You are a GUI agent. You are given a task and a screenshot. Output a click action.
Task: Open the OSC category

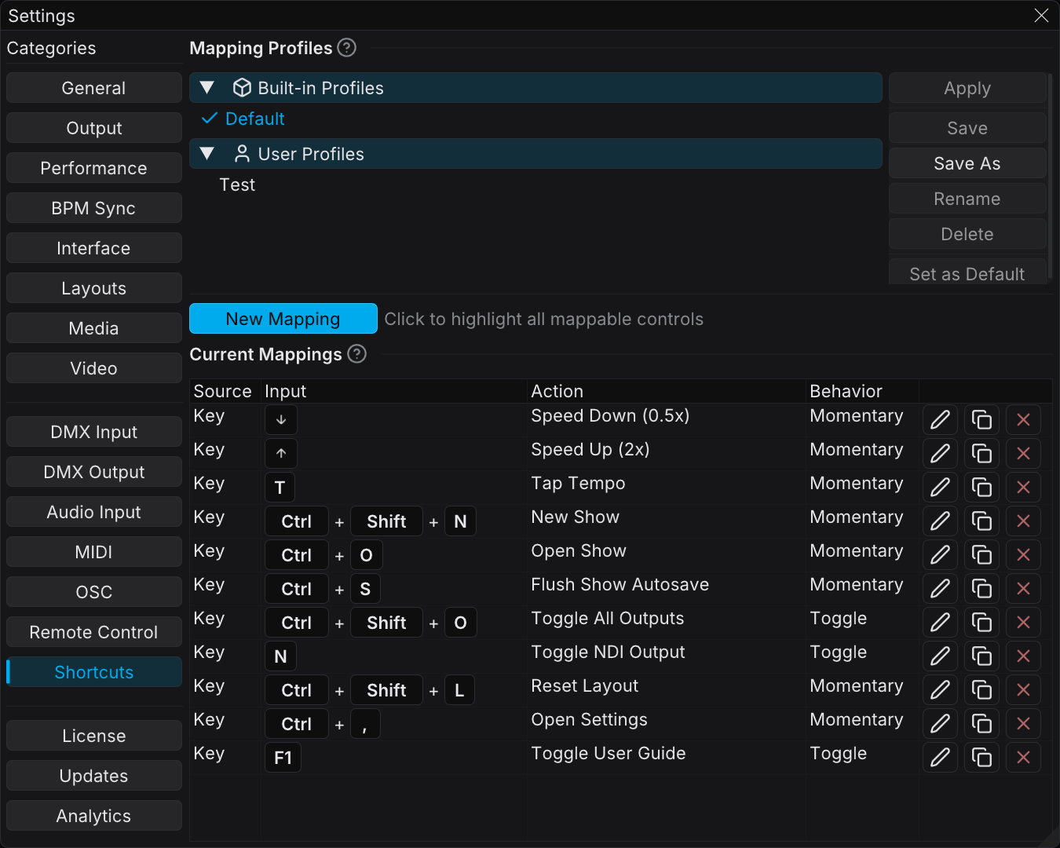94,592
